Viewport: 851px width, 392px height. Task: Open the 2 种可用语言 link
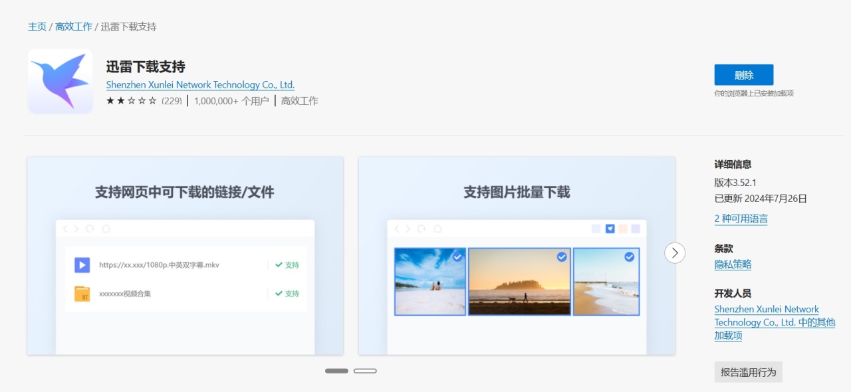[741, 219]
